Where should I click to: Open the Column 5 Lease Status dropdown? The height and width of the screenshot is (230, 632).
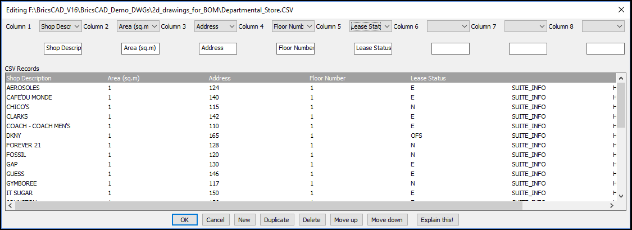[x=371, y=26]
